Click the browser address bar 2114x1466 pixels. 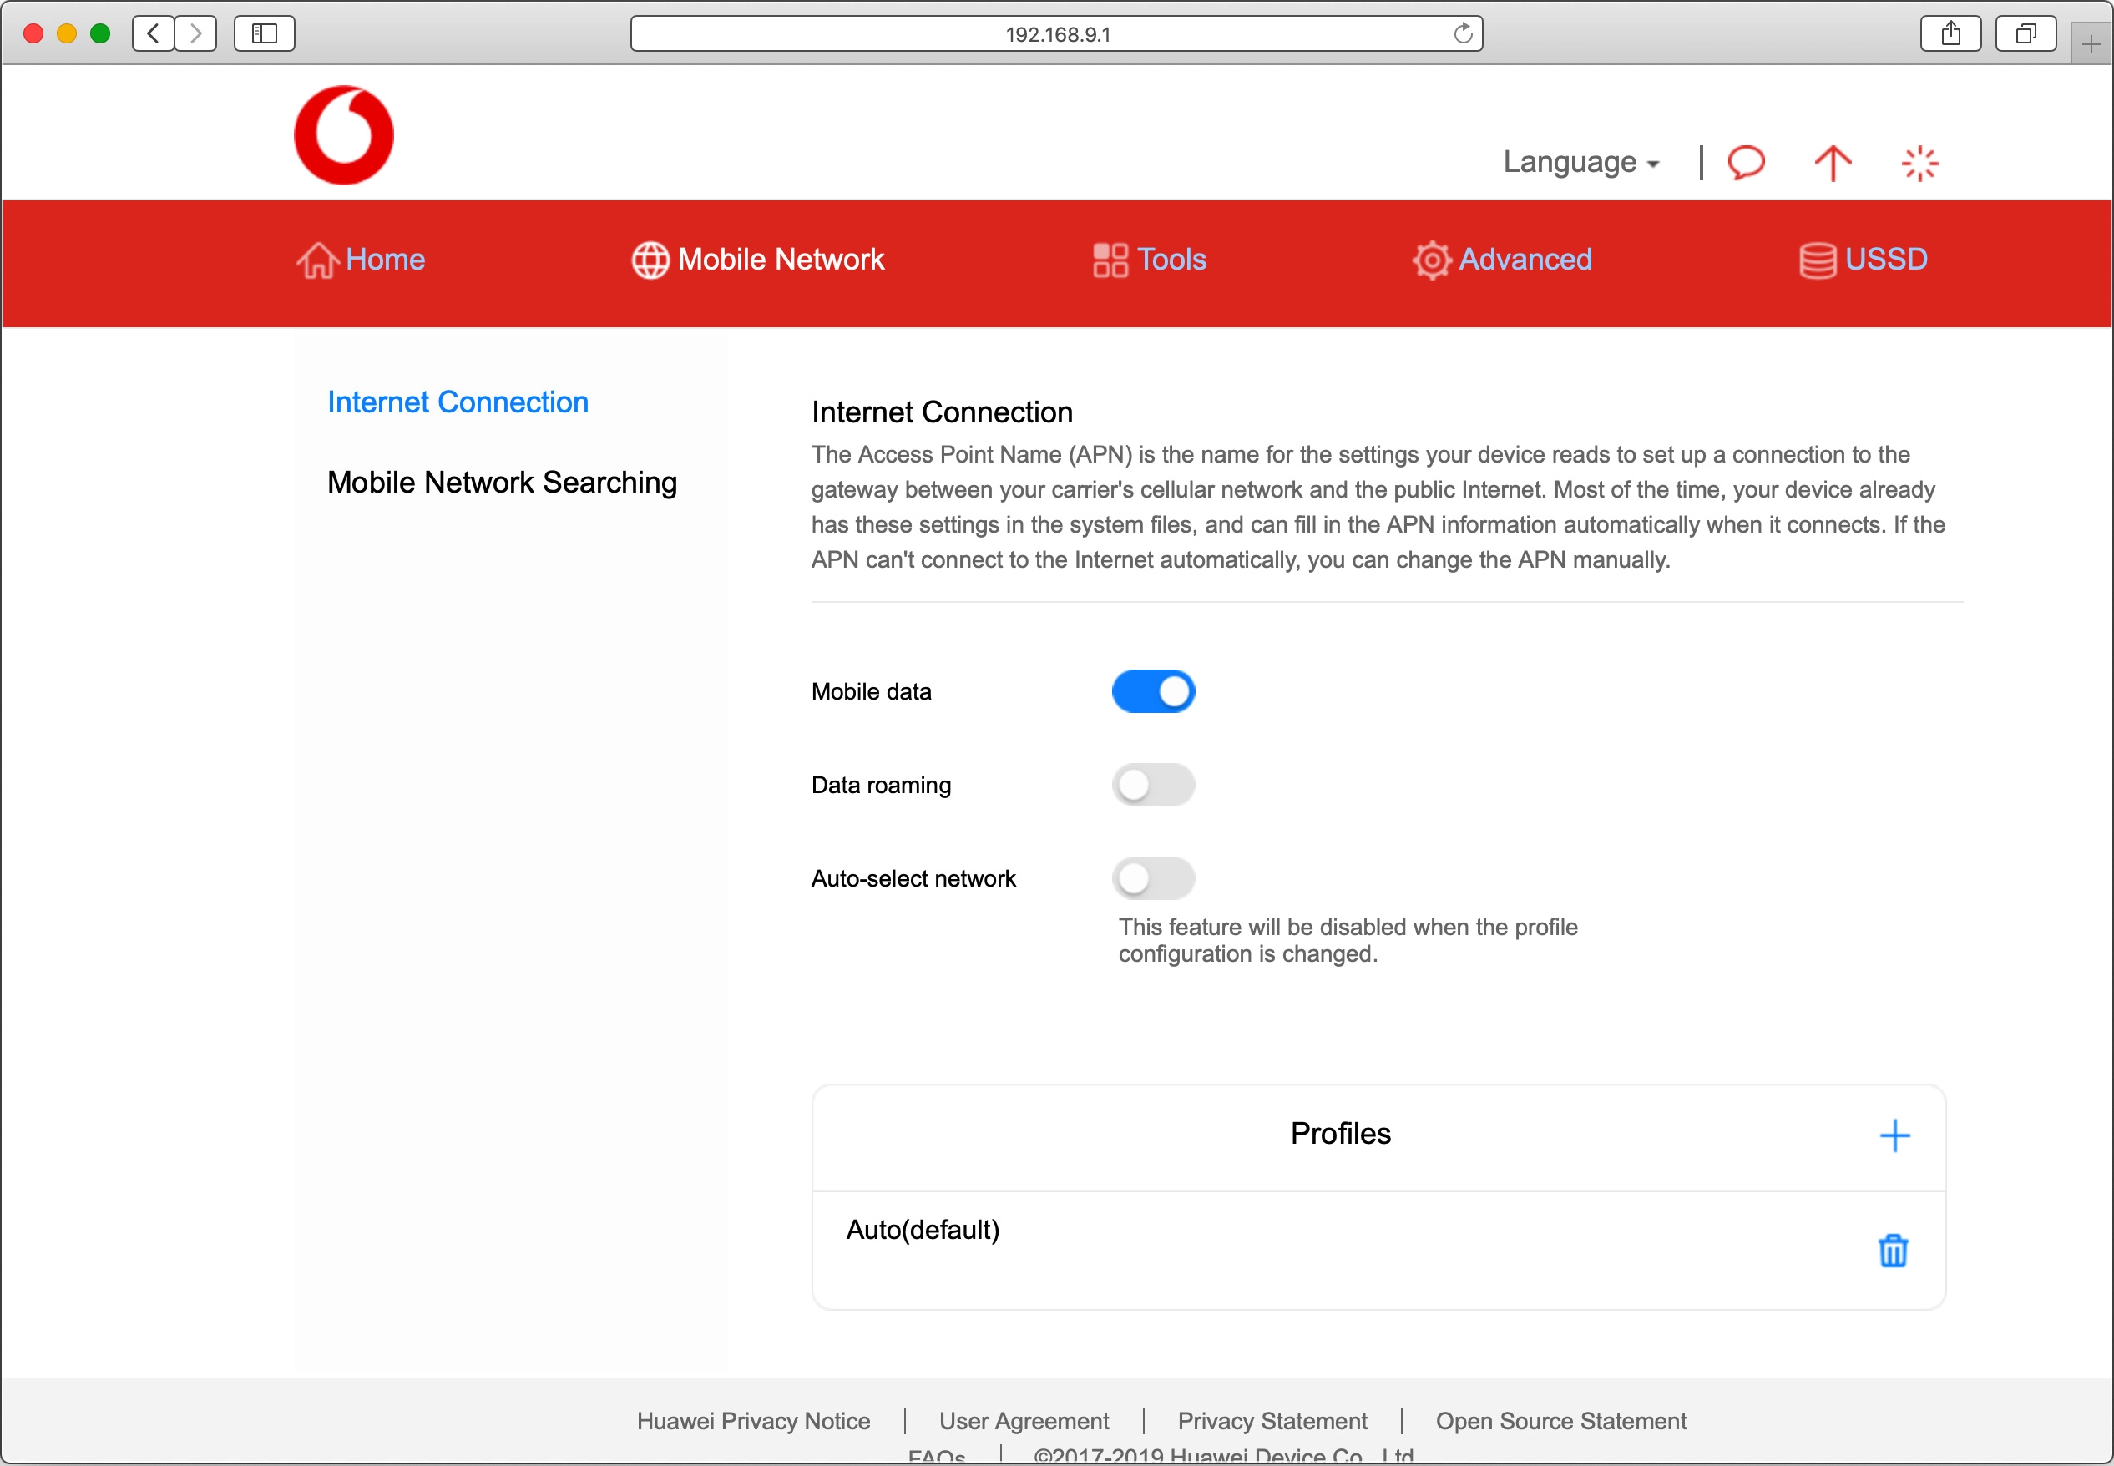pyautogui.click(x=1056, y=33)
